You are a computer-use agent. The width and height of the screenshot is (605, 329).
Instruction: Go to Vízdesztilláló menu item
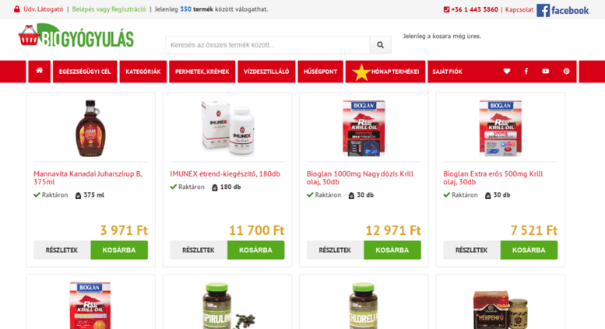tap(266, 72)
